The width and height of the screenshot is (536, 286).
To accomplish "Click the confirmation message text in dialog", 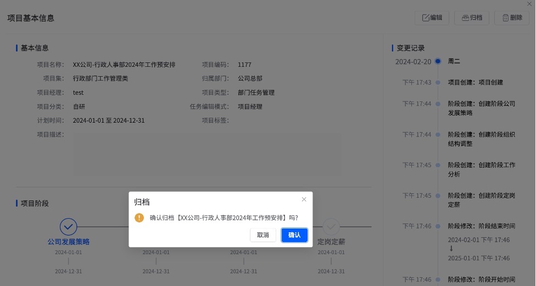I will 224,218.
